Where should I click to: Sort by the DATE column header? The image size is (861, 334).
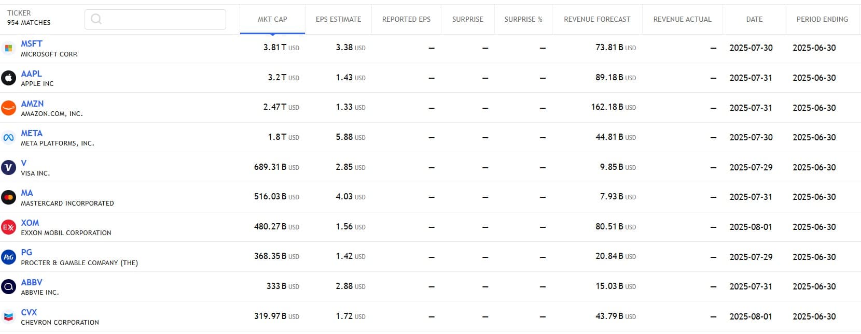(x=754, y=19)
